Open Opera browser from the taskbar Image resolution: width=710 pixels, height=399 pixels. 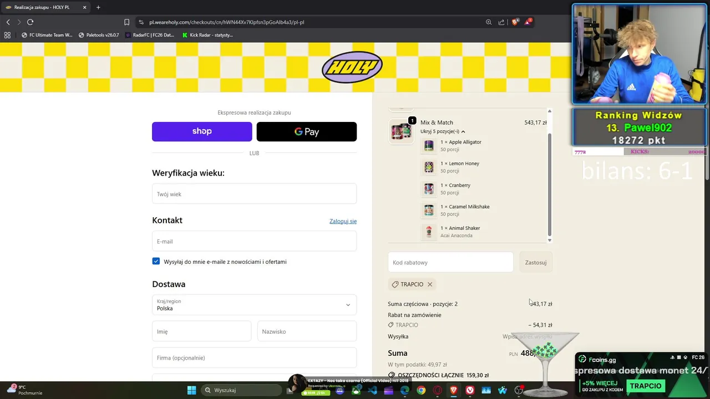point(438,390)
